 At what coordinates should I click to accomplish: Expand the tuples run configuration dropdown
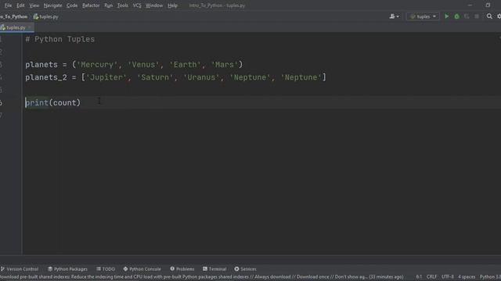pos(423,16)
